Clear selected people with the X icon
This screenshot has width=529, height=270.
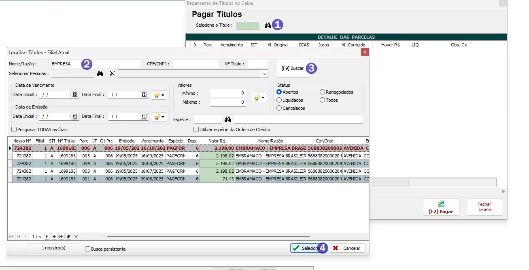pos(113,74)
